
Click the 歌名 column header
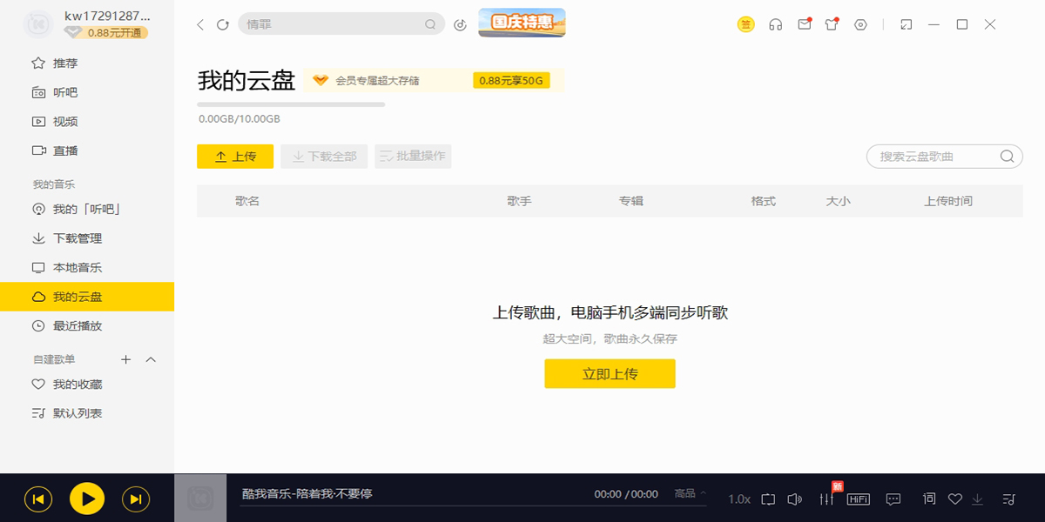tap(247, 201)
